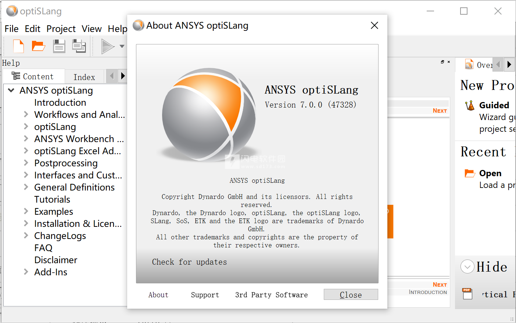Click the Hide collapse circle arrow
The width and height of the screenshot is (516, 323).
click(x=467, y=266)
